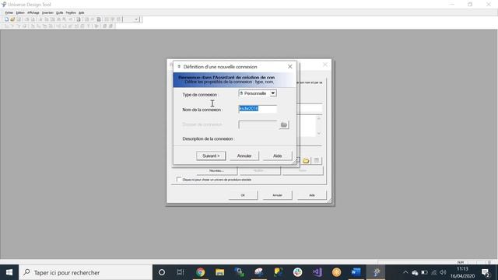
Task: Open the notification center icon
Action: [x=486, y=272]
